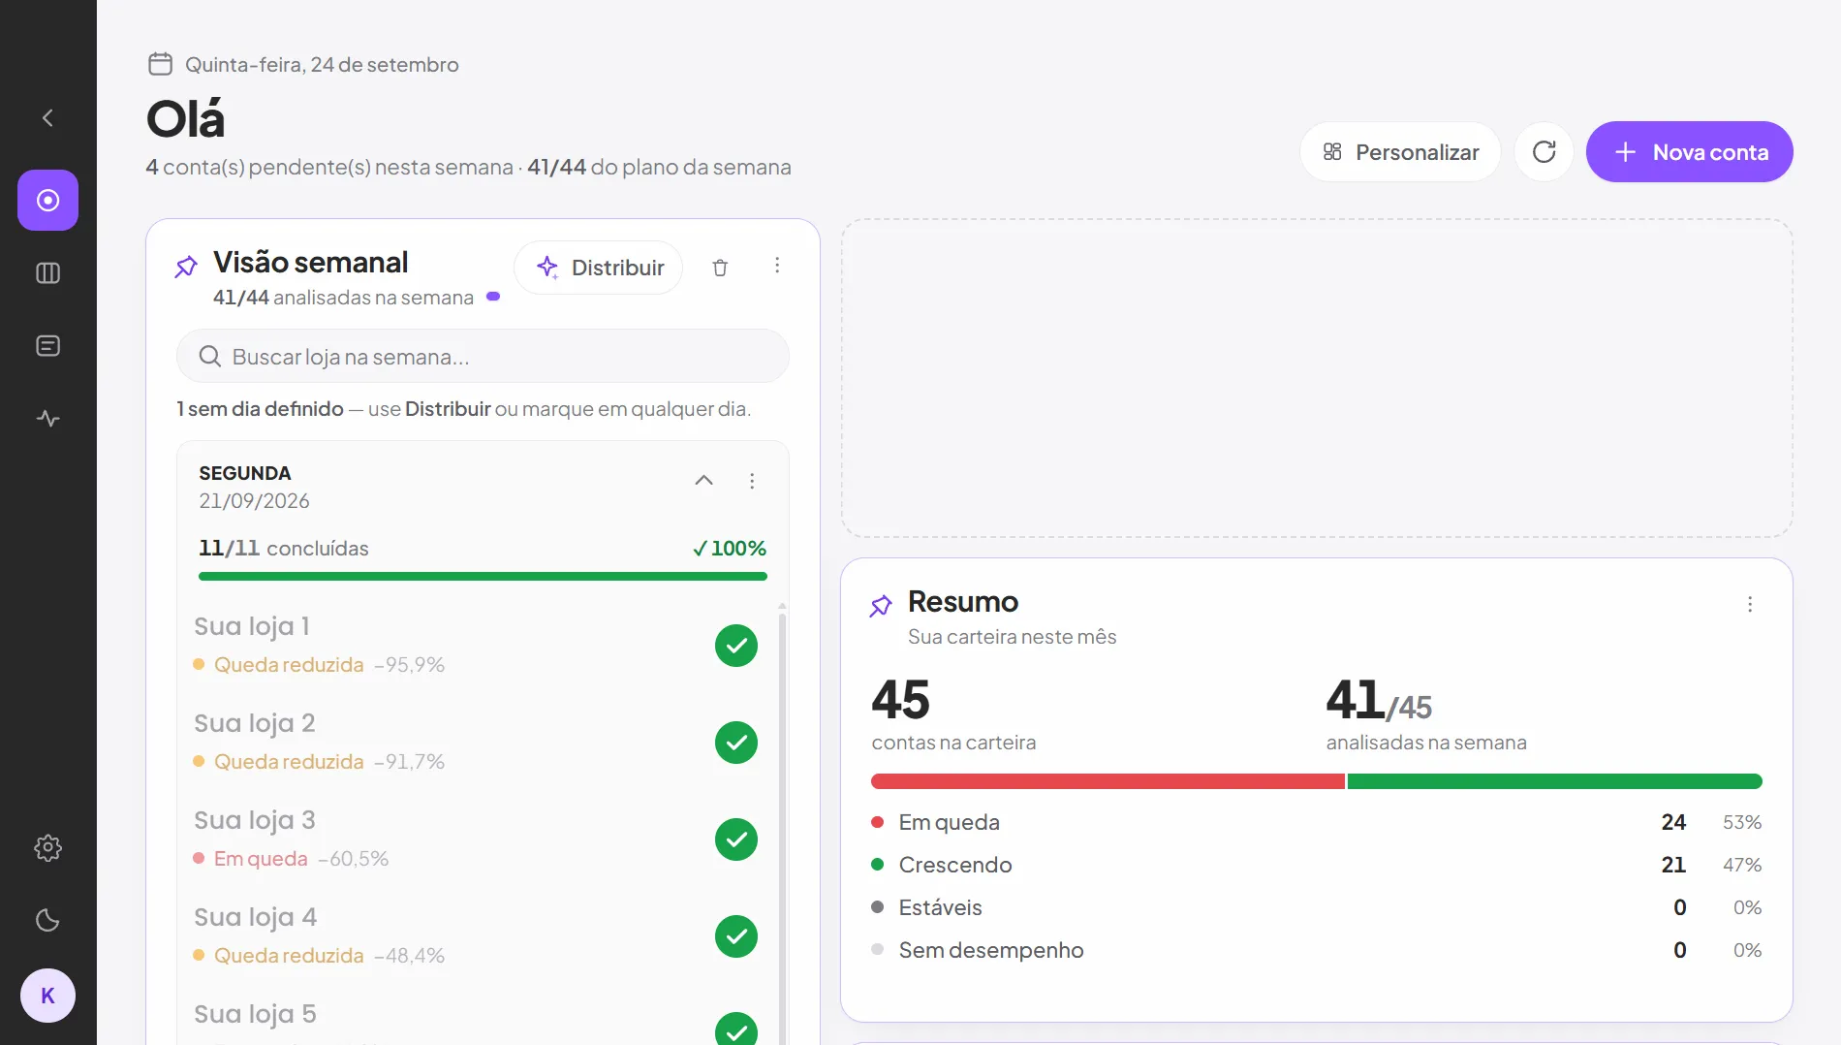
Task: Click the green Crescendo bar segment
Action: pyautogui.click(x=1554, y=781)
